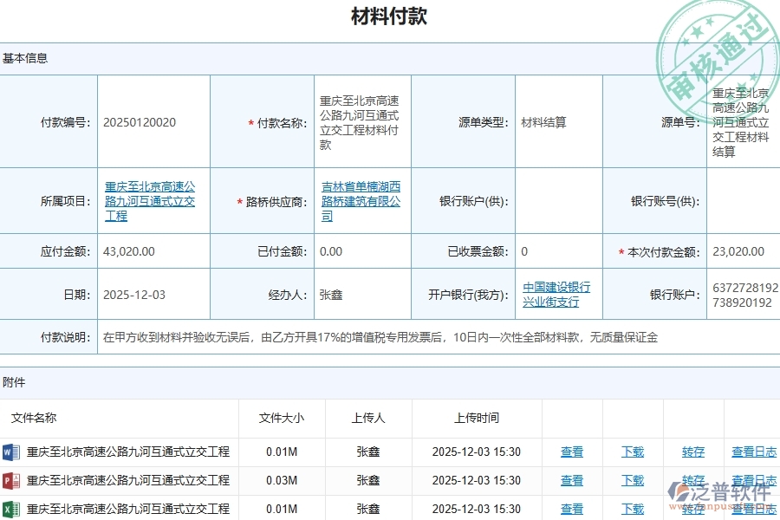The height and width of the screenshot is (520, 780).
Task: Click 下载 on the third attachment row
Action: click(x=631, y=509)
